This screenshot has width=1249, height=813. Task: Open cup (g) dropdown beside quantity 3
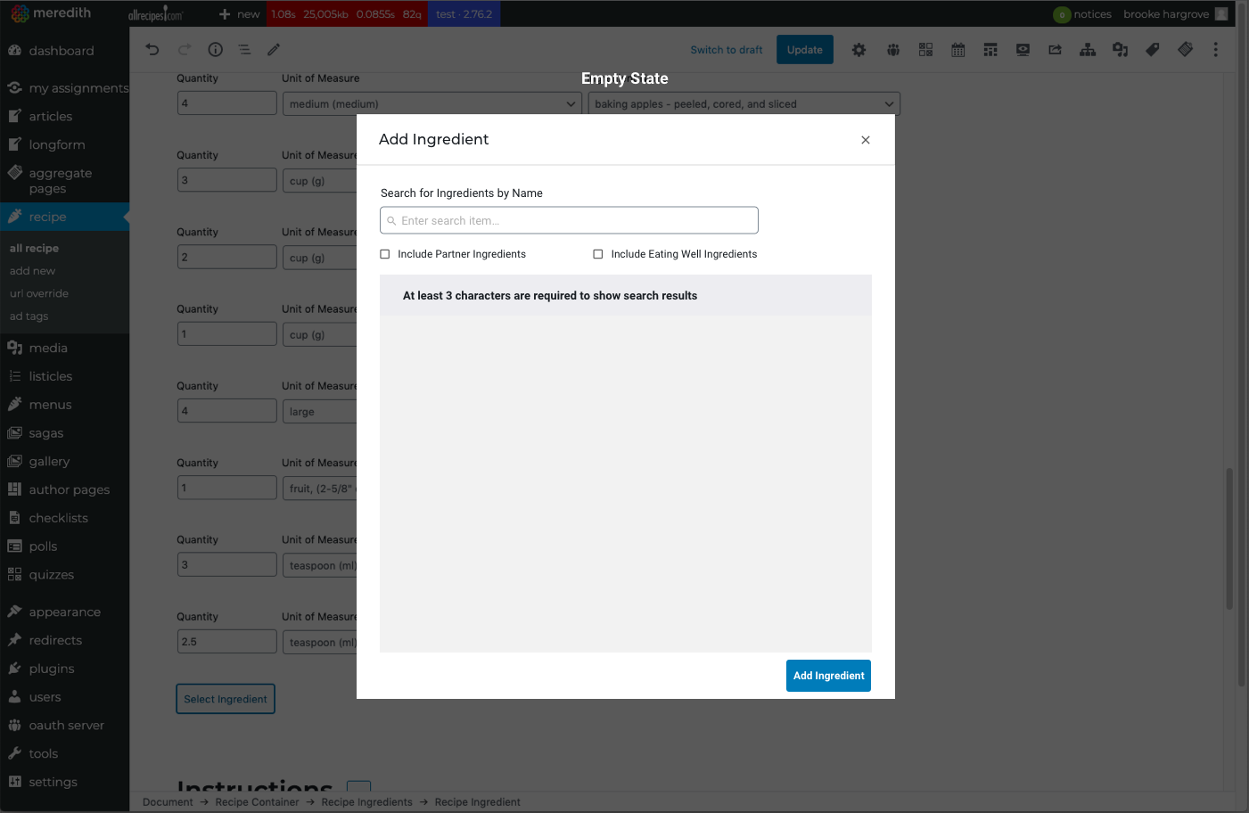[x=320, y=180]
